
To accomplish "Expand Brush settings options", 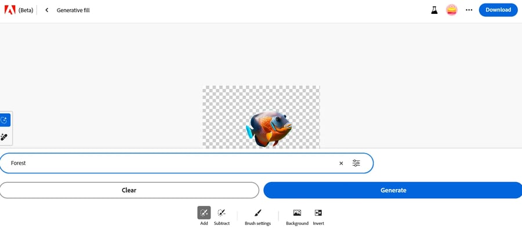I will 258,216.
